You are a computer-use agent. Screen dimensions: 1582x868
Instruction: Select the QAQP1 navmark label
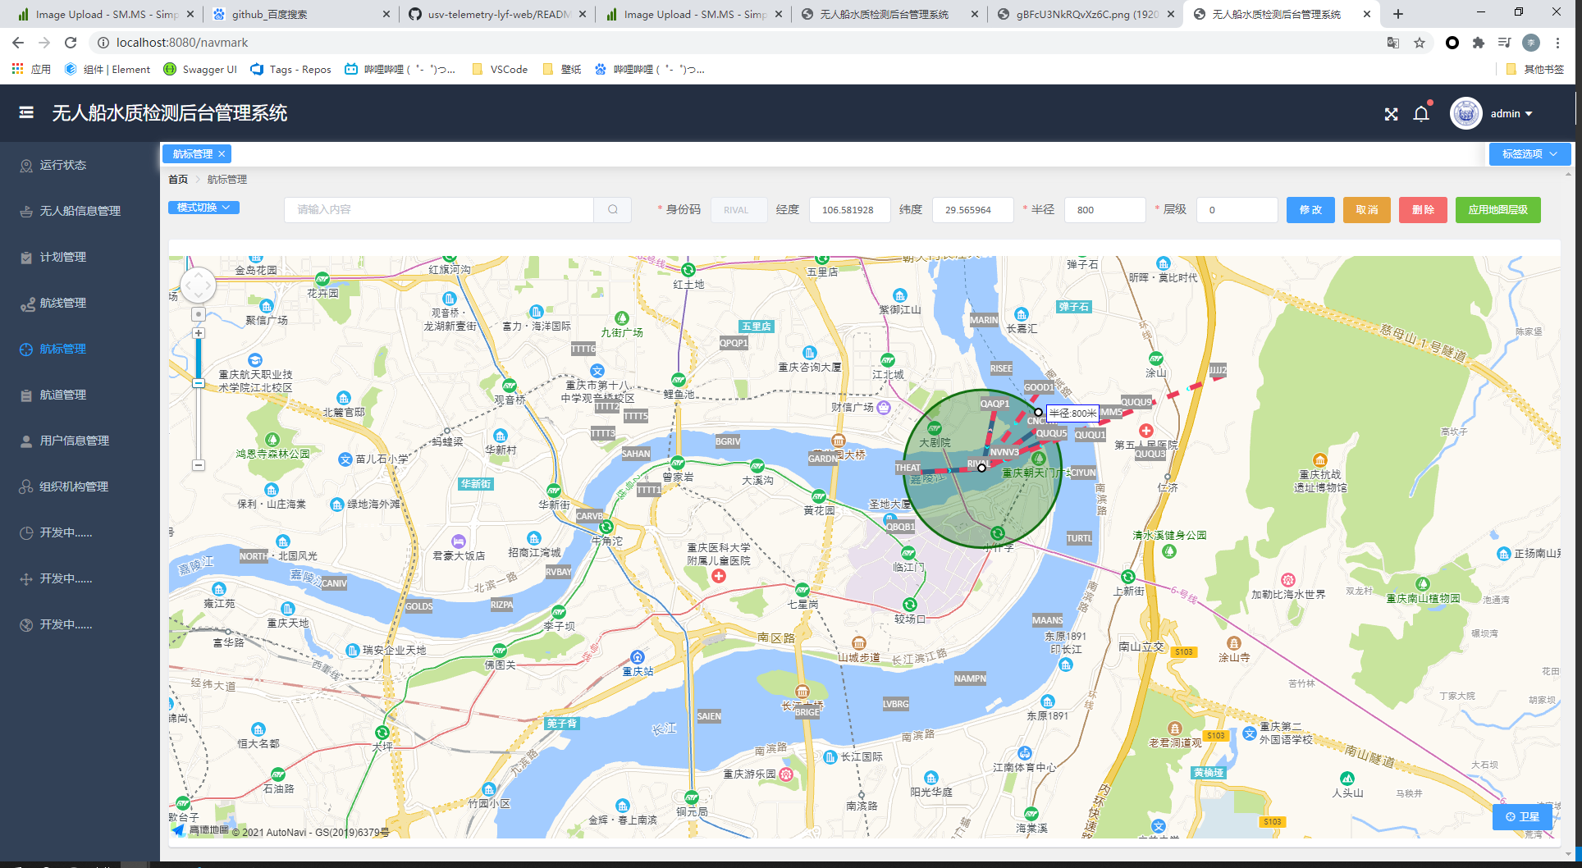coord(994,404)
